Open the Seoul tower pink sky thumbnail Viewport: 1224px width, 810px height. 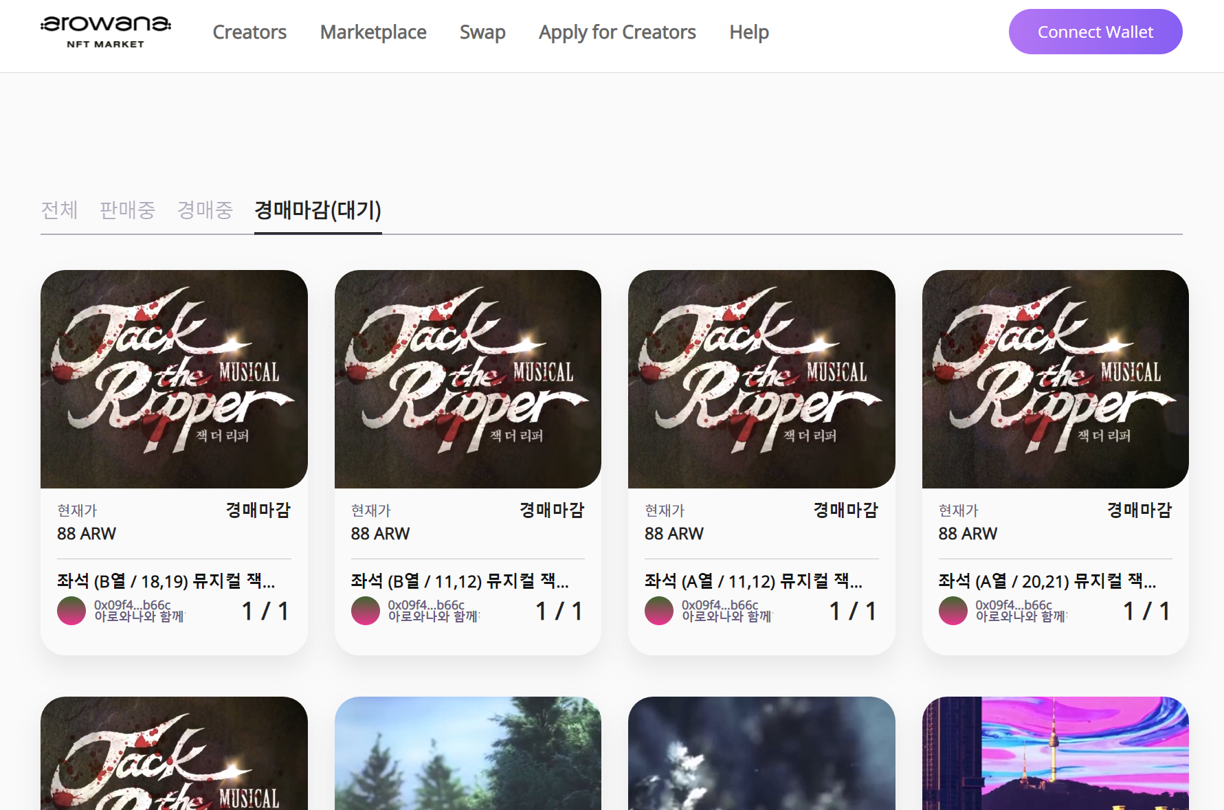point(1056,754)
